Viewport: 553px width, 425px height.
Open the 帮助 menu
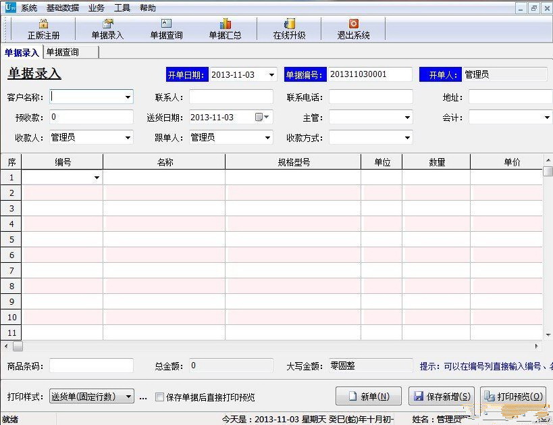tap(147, 7)
